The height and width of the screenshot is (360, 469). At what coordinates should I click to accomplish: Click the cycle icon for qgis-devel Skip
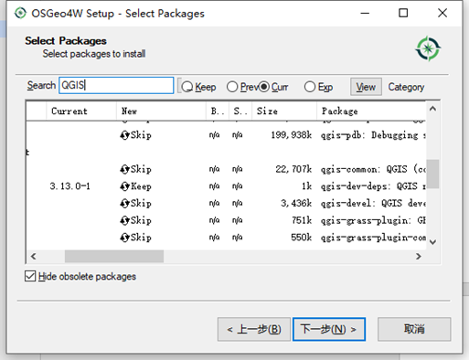(124, 203)
